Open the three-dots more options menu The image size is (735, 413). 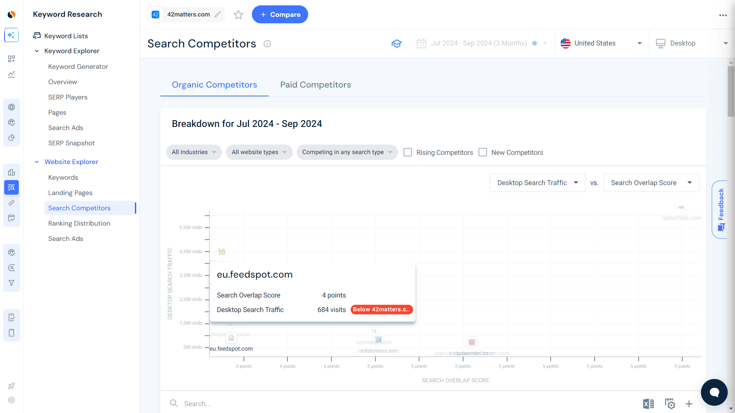click(723, 15)
